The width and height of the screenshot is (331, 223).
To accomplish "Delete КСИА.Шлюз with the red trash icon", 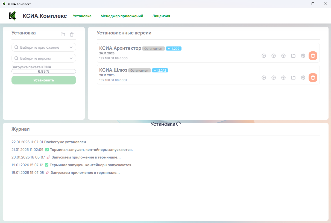I will click(x=313, y=77).
